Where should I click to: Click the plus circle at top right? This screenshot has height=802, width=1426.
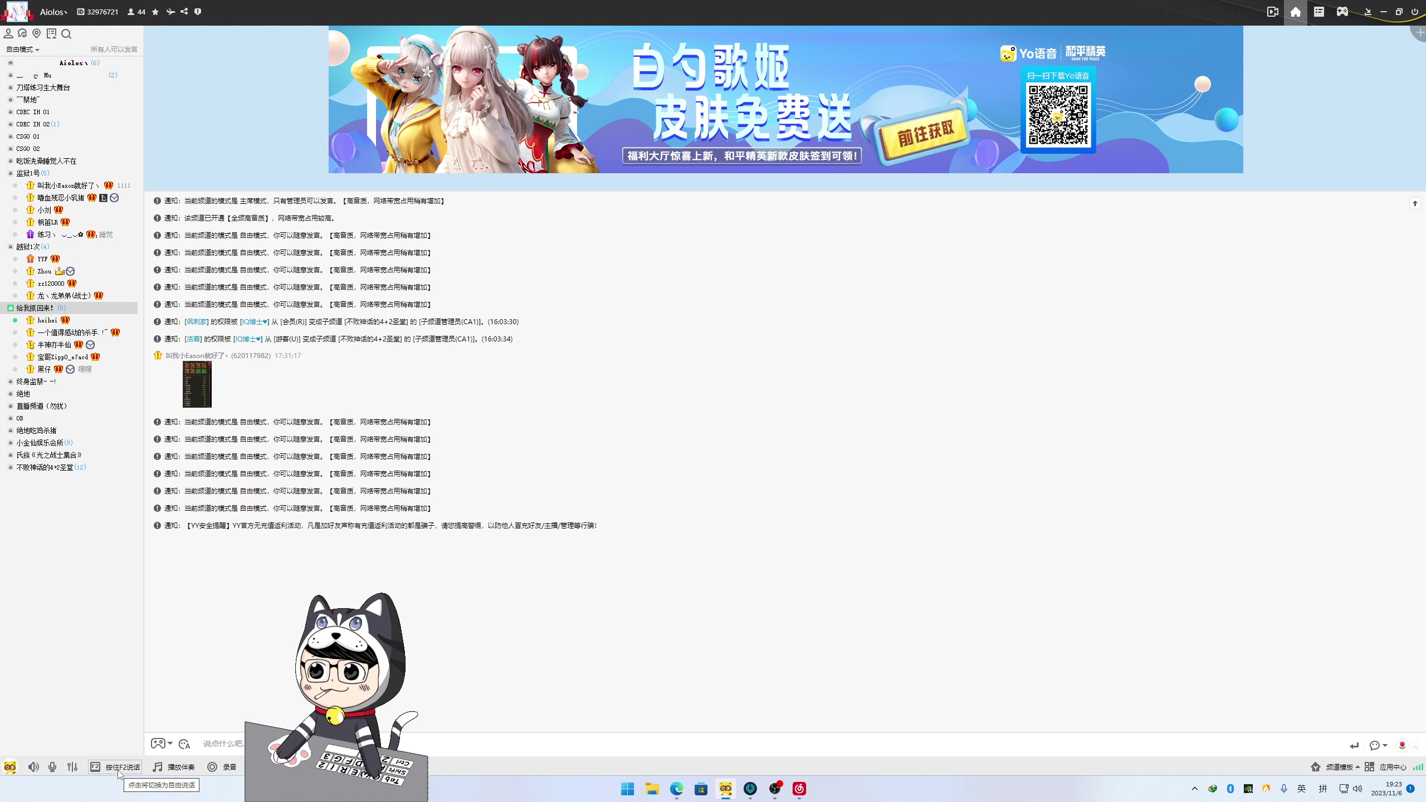click(x=1419, y=33)
